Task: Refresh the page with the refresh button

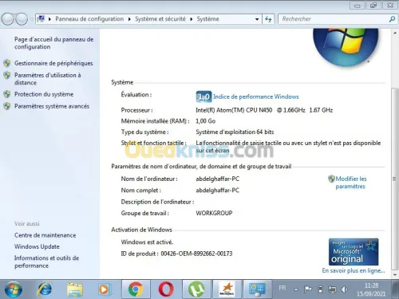Action: [x=268, y=19]
